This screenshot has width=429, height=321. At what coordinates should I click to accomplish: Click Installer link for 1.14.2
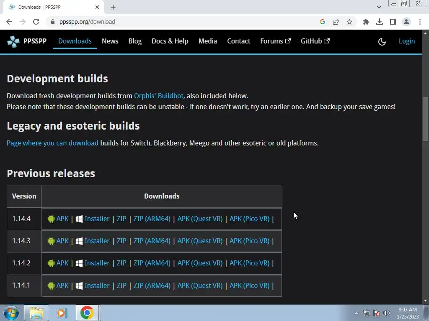point(97,263)
